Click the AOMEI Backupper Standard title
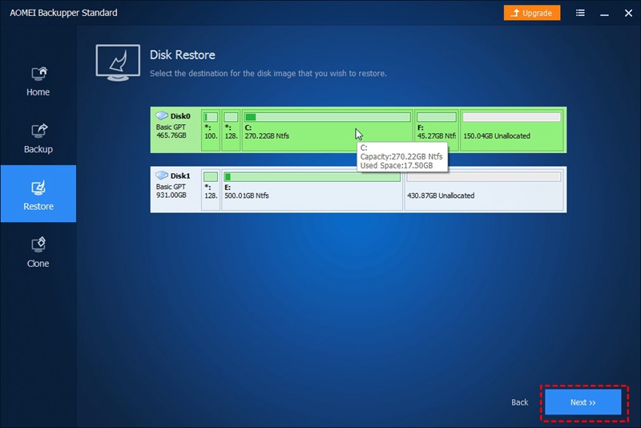The image size is (641, 428). [x=63, y=13]
